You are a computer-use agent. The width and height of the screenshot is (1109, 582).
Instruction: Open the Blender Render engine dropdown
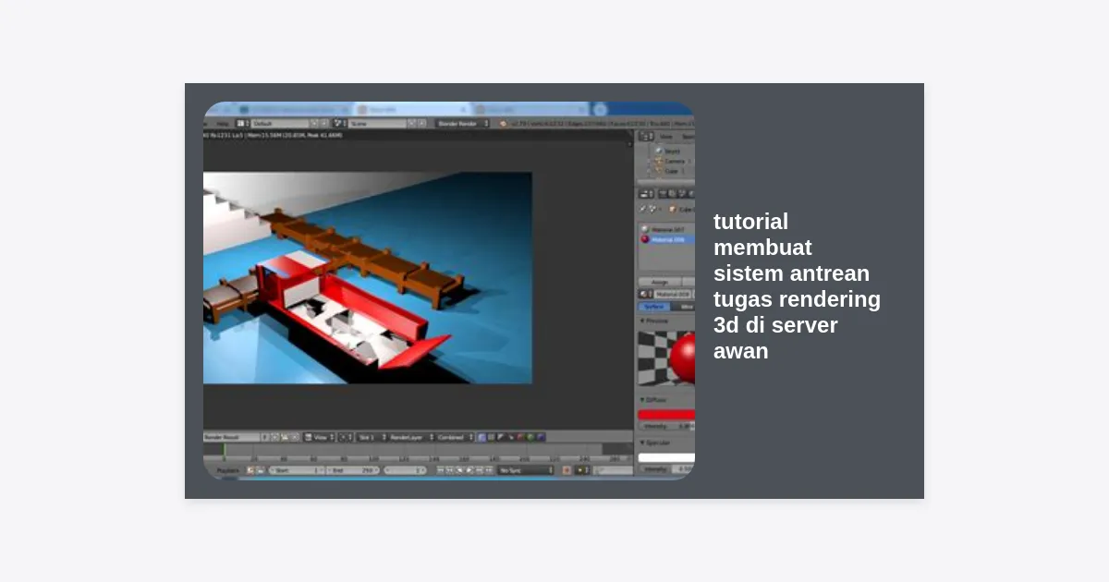tap(462, 123)
